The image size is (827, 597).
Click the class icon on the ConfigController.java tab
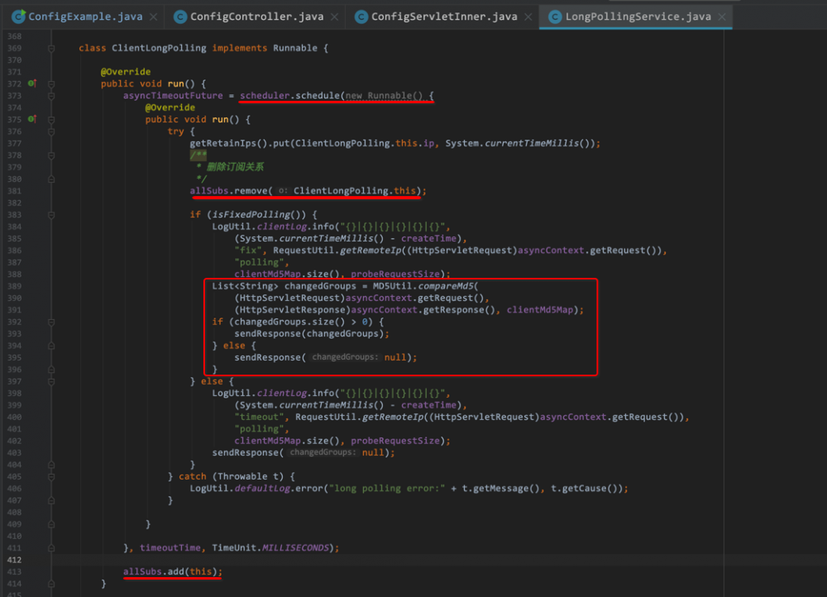click(x=179, y=16)
